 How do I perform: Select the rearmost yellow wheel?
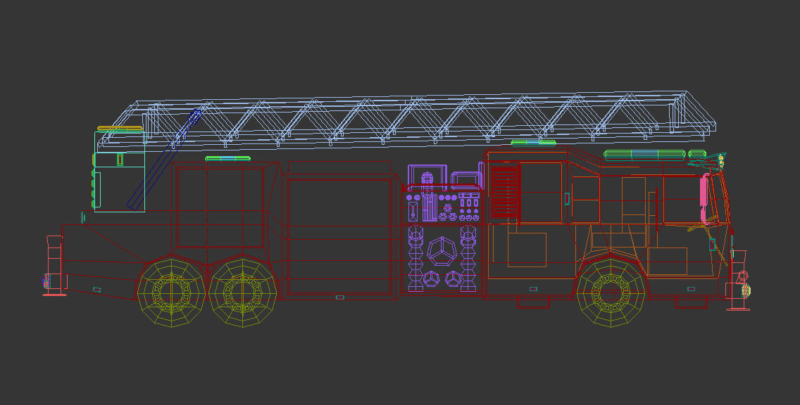(x=171, y=293)
